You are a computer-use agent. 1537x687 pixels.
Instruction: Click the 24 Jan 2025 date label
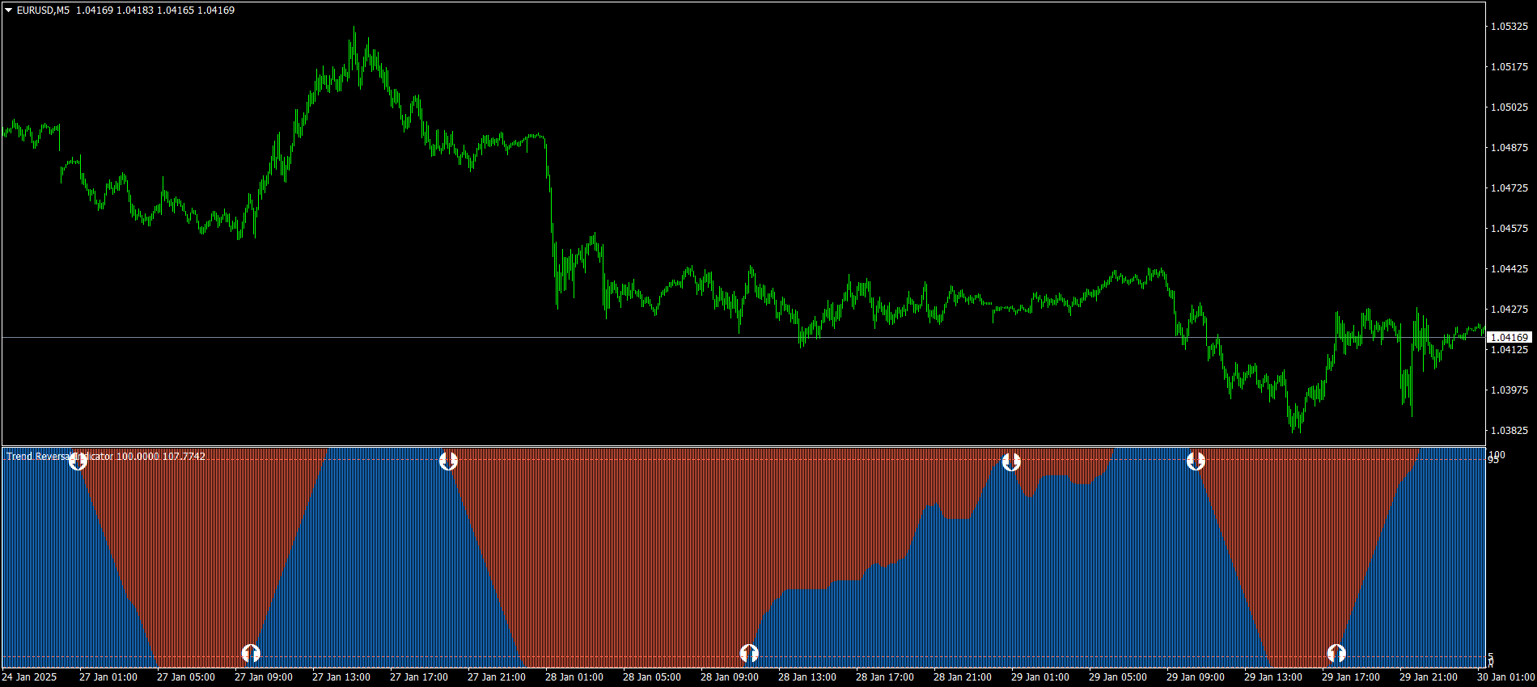coord(30,677)
